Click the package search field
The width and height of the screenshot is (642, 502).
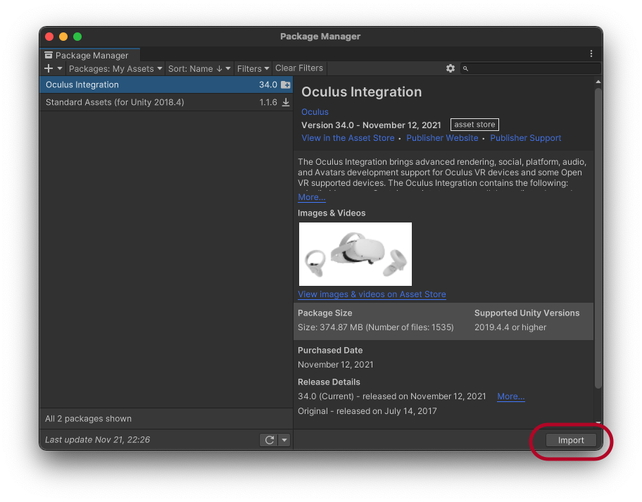tap(530, 68)
